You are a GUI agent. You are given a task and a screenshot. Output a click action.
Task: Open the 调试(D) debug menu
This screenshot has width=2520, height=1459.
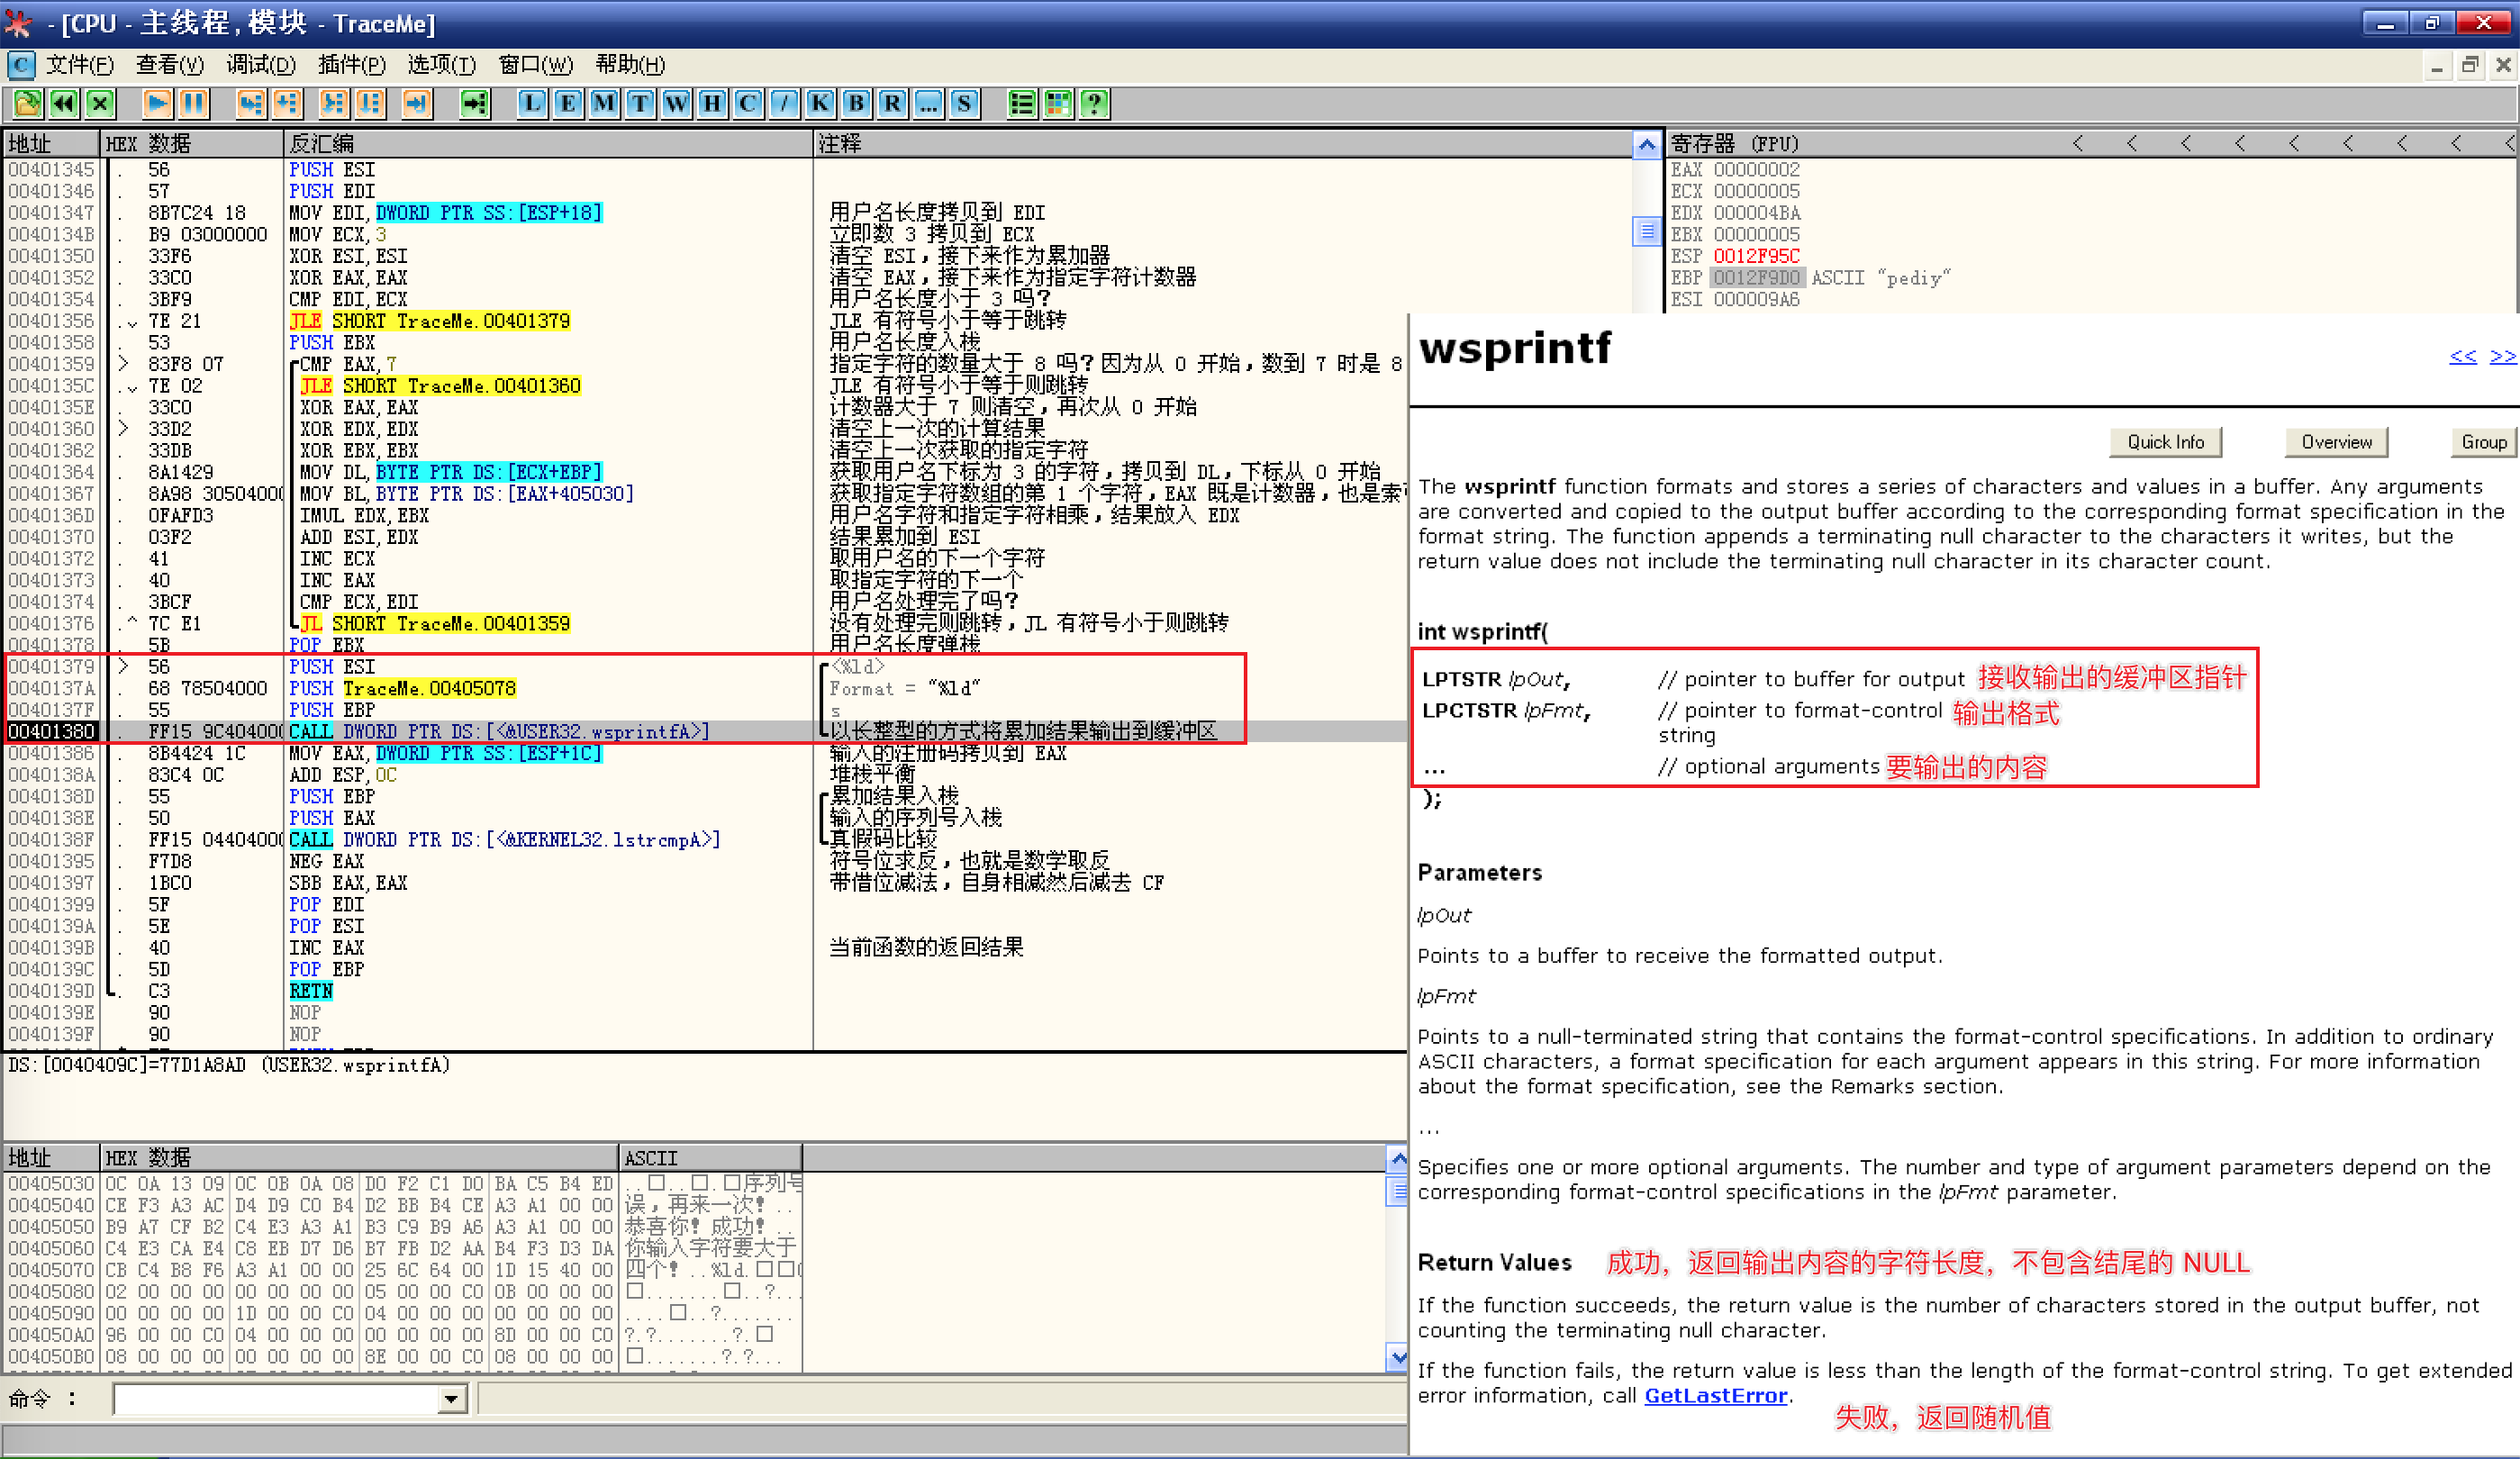click(x=260, y=65)
